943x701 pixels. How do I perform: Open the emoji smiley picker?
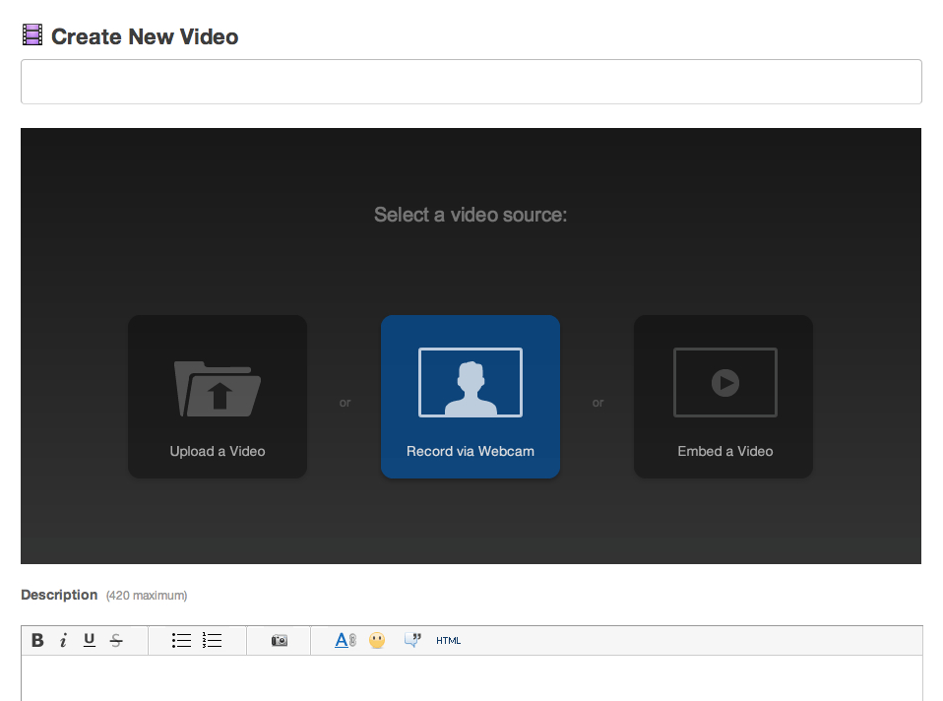(x=377, y=641)
